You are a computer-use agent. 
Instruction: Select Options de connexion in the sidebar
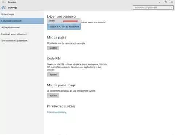tap(22, 21)
